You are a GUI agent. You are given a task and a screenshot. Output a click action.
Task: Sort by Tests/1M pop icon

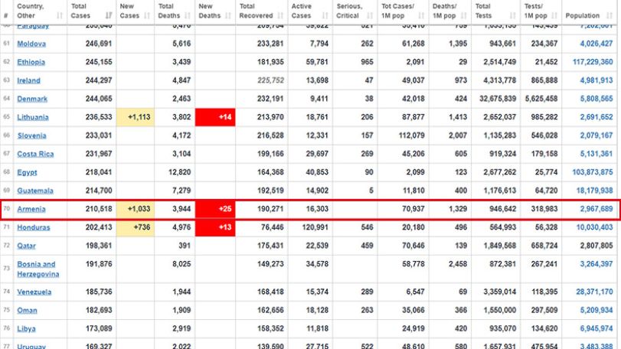tap(554, 16)
